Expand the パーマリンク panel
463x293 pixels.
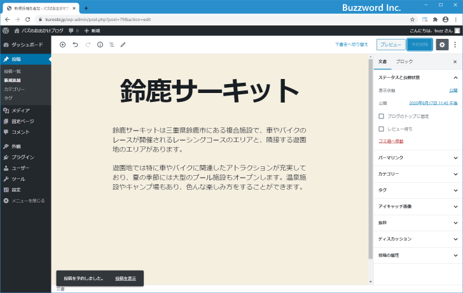417,157
